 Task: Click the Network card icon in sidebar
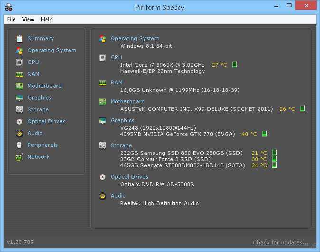(19, 157)
